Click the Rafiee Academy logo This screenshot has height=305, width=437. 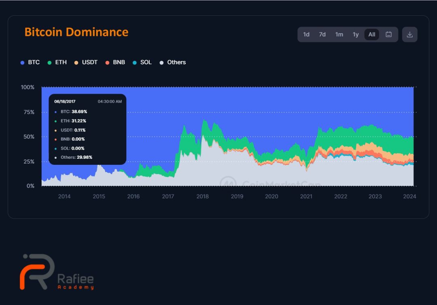(57, 272)
